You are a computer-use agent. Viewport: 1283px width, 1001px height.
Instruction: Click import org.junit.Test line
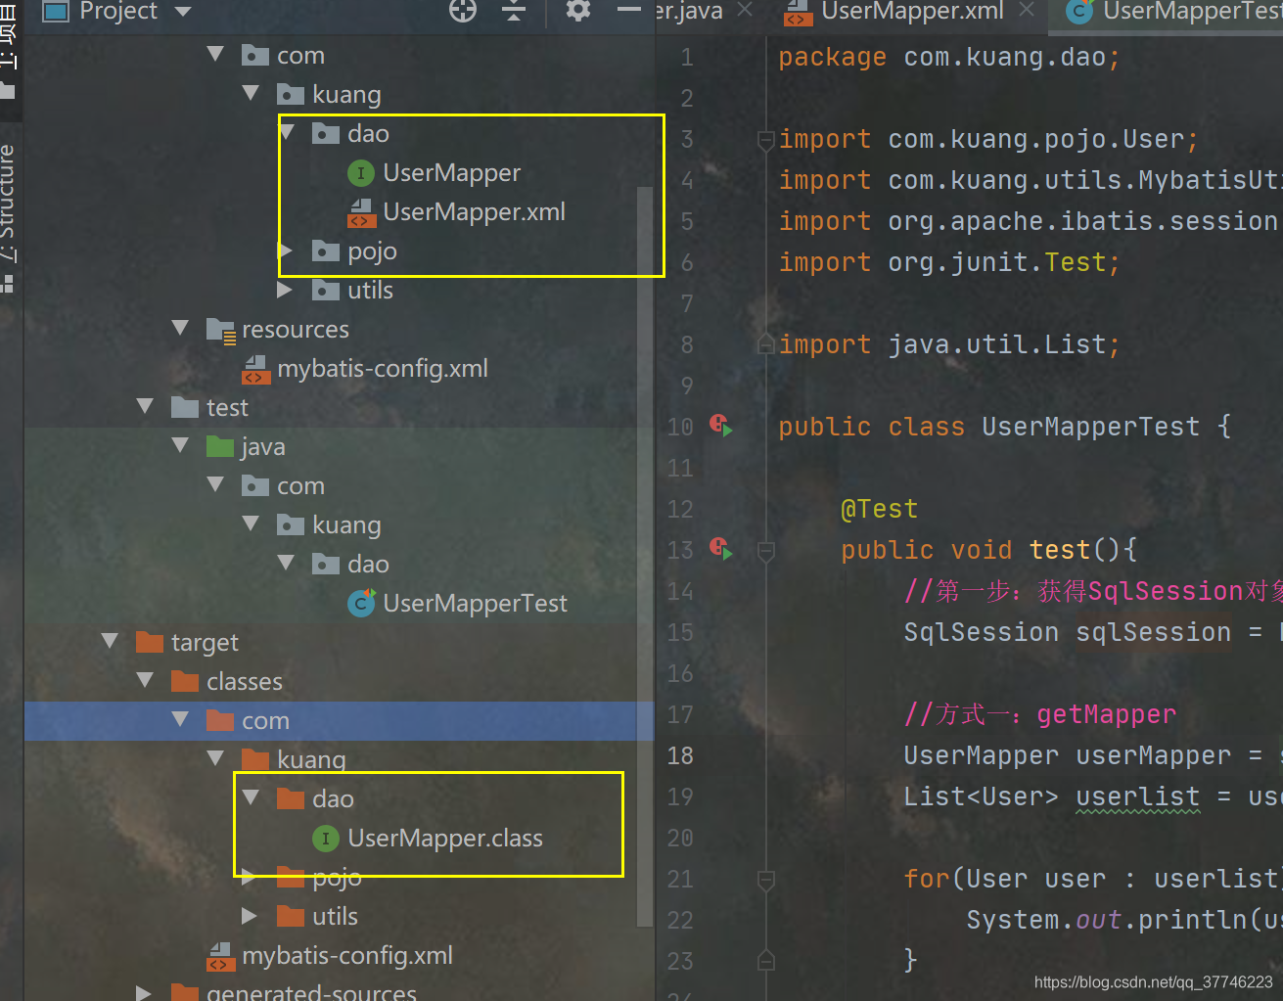click(x=948, y=262)
